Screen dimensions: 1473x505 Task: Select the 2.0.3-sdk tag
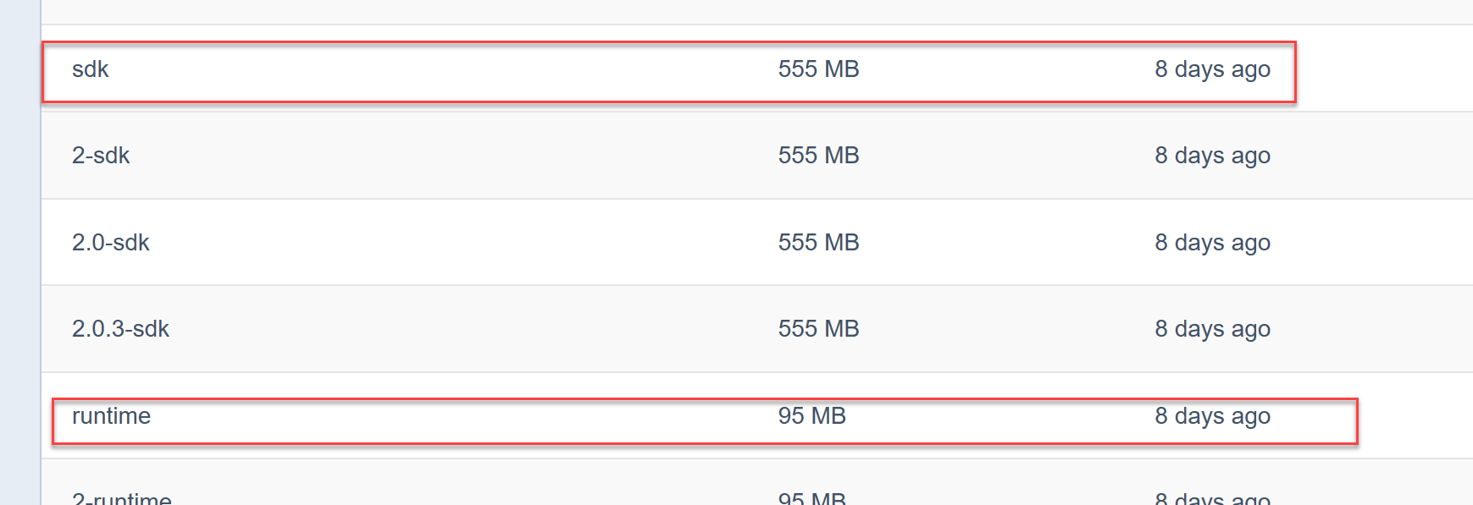120,329
